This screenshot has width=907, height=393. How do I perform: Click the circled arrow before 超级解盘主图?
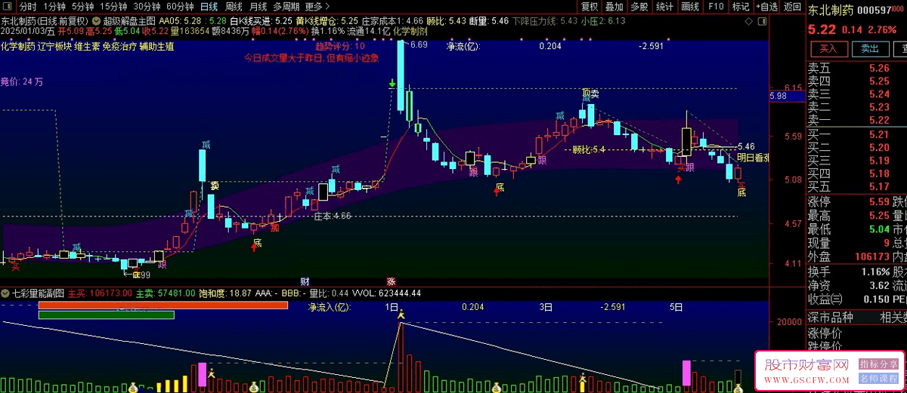[x=96, y=21]
